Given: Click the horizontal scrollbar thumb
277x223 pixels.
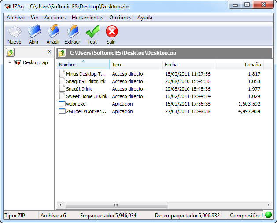Looking at the screenshot, I should tap(116, 205).
